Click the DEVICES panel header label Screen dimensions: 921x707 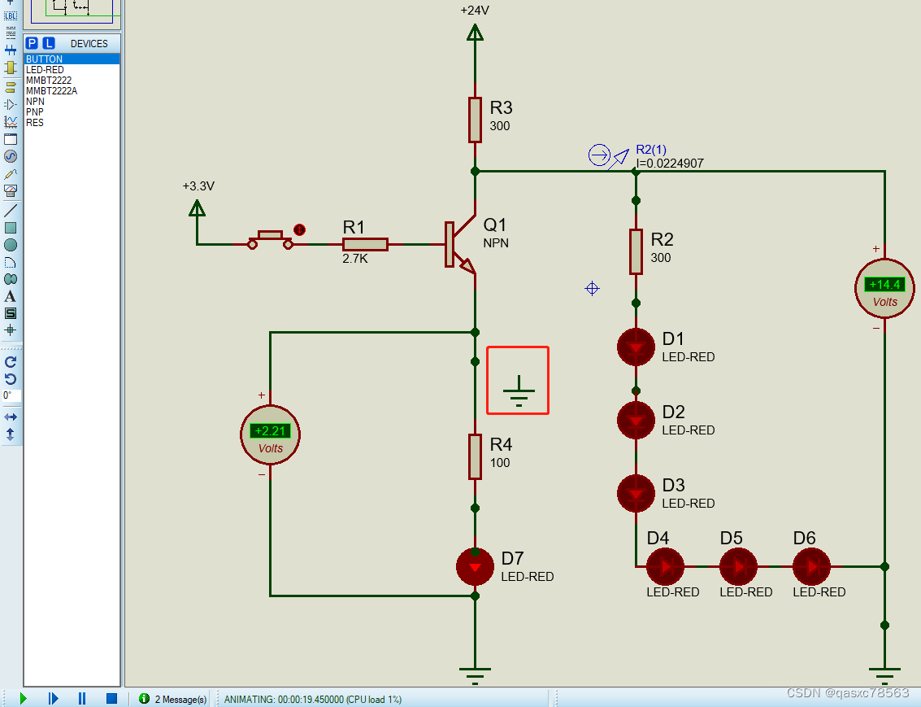[x=89, y=43]
